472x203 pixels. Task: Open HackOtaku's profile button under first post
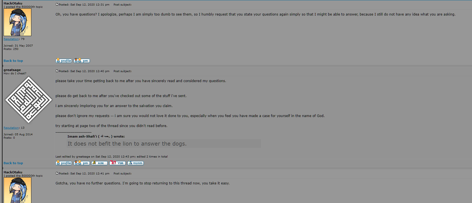click(64, 61)
